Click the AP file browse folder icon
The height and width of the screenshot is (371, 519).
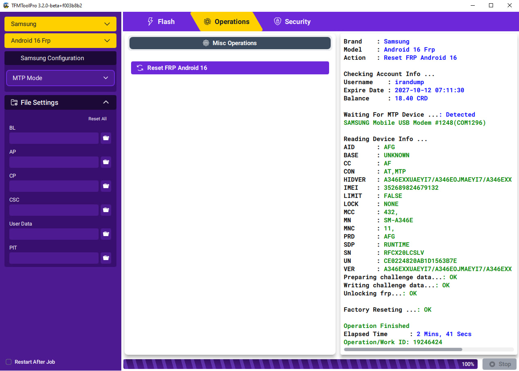point(106,162)
